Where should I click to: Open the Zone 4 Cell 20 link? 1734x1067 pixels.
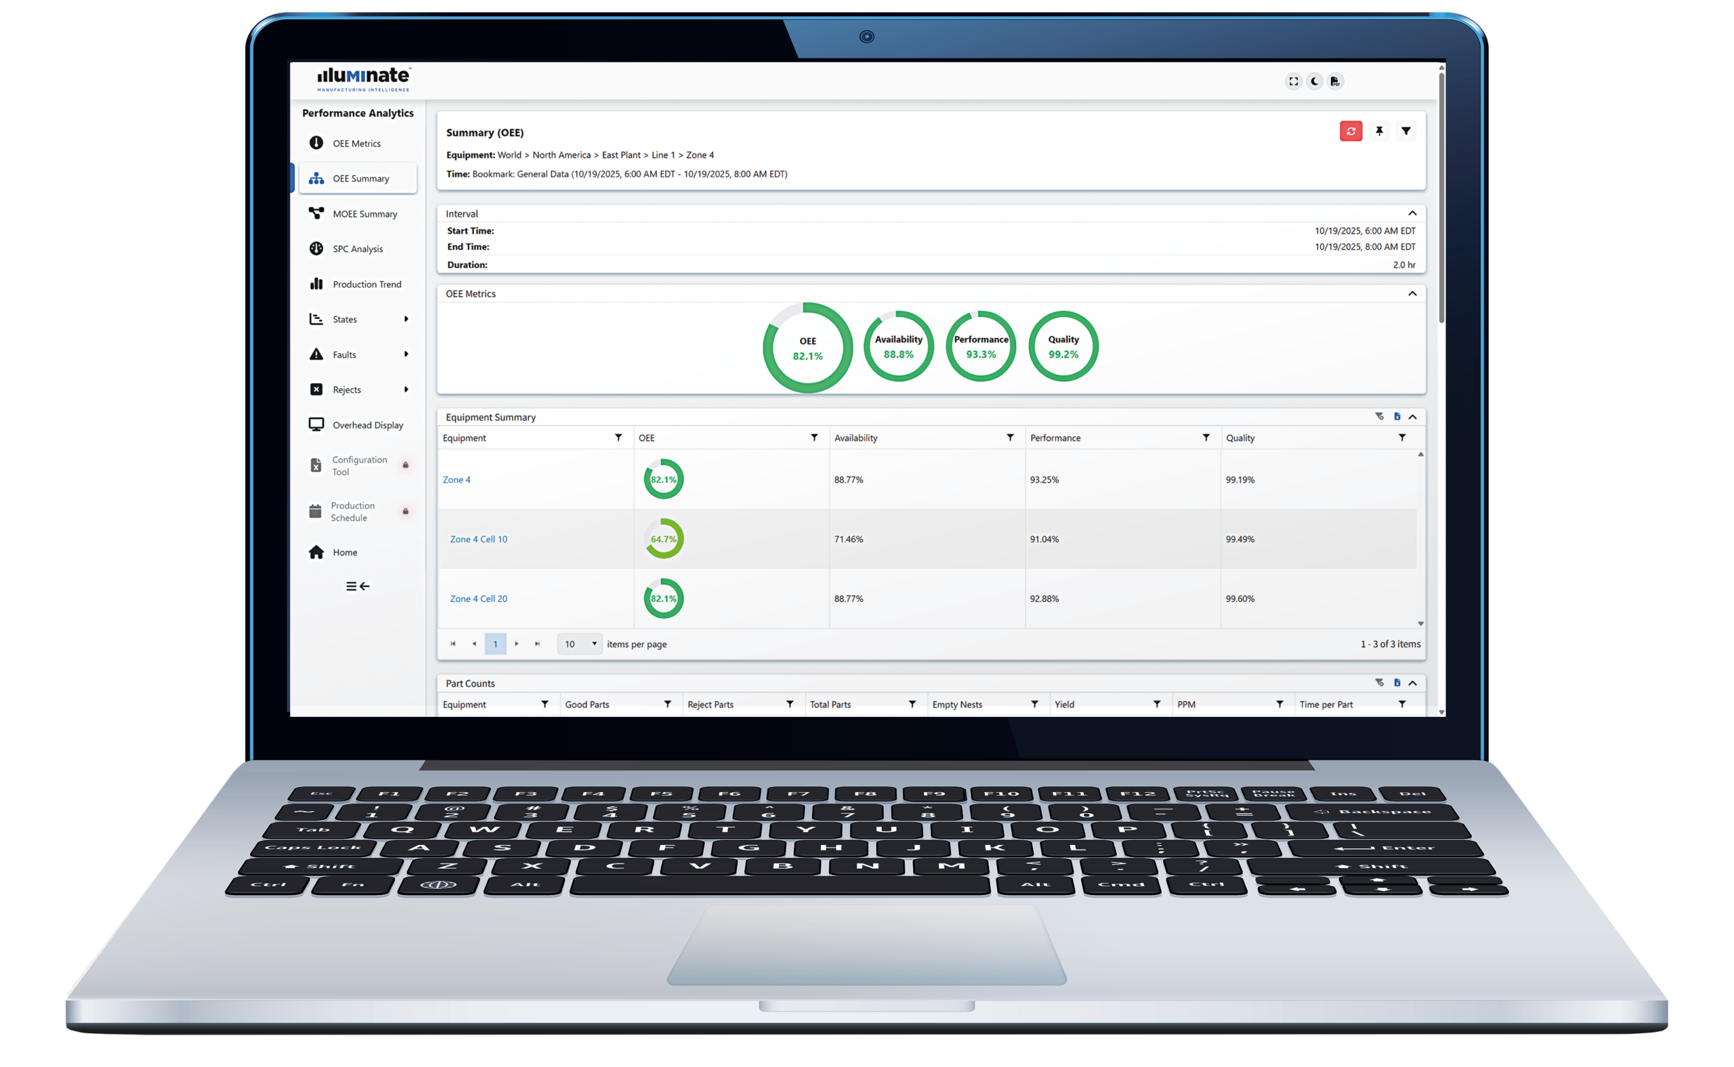[x=479, y=598]
